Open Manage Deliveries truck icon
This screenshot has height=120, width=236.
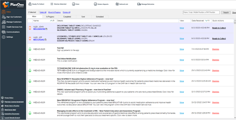click(139, 4)
